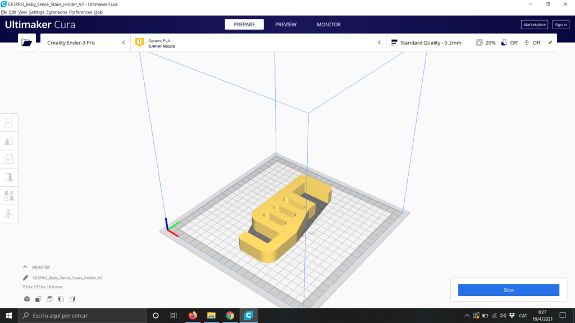Switch to 3D perspective view cube icon

(27, 299)
